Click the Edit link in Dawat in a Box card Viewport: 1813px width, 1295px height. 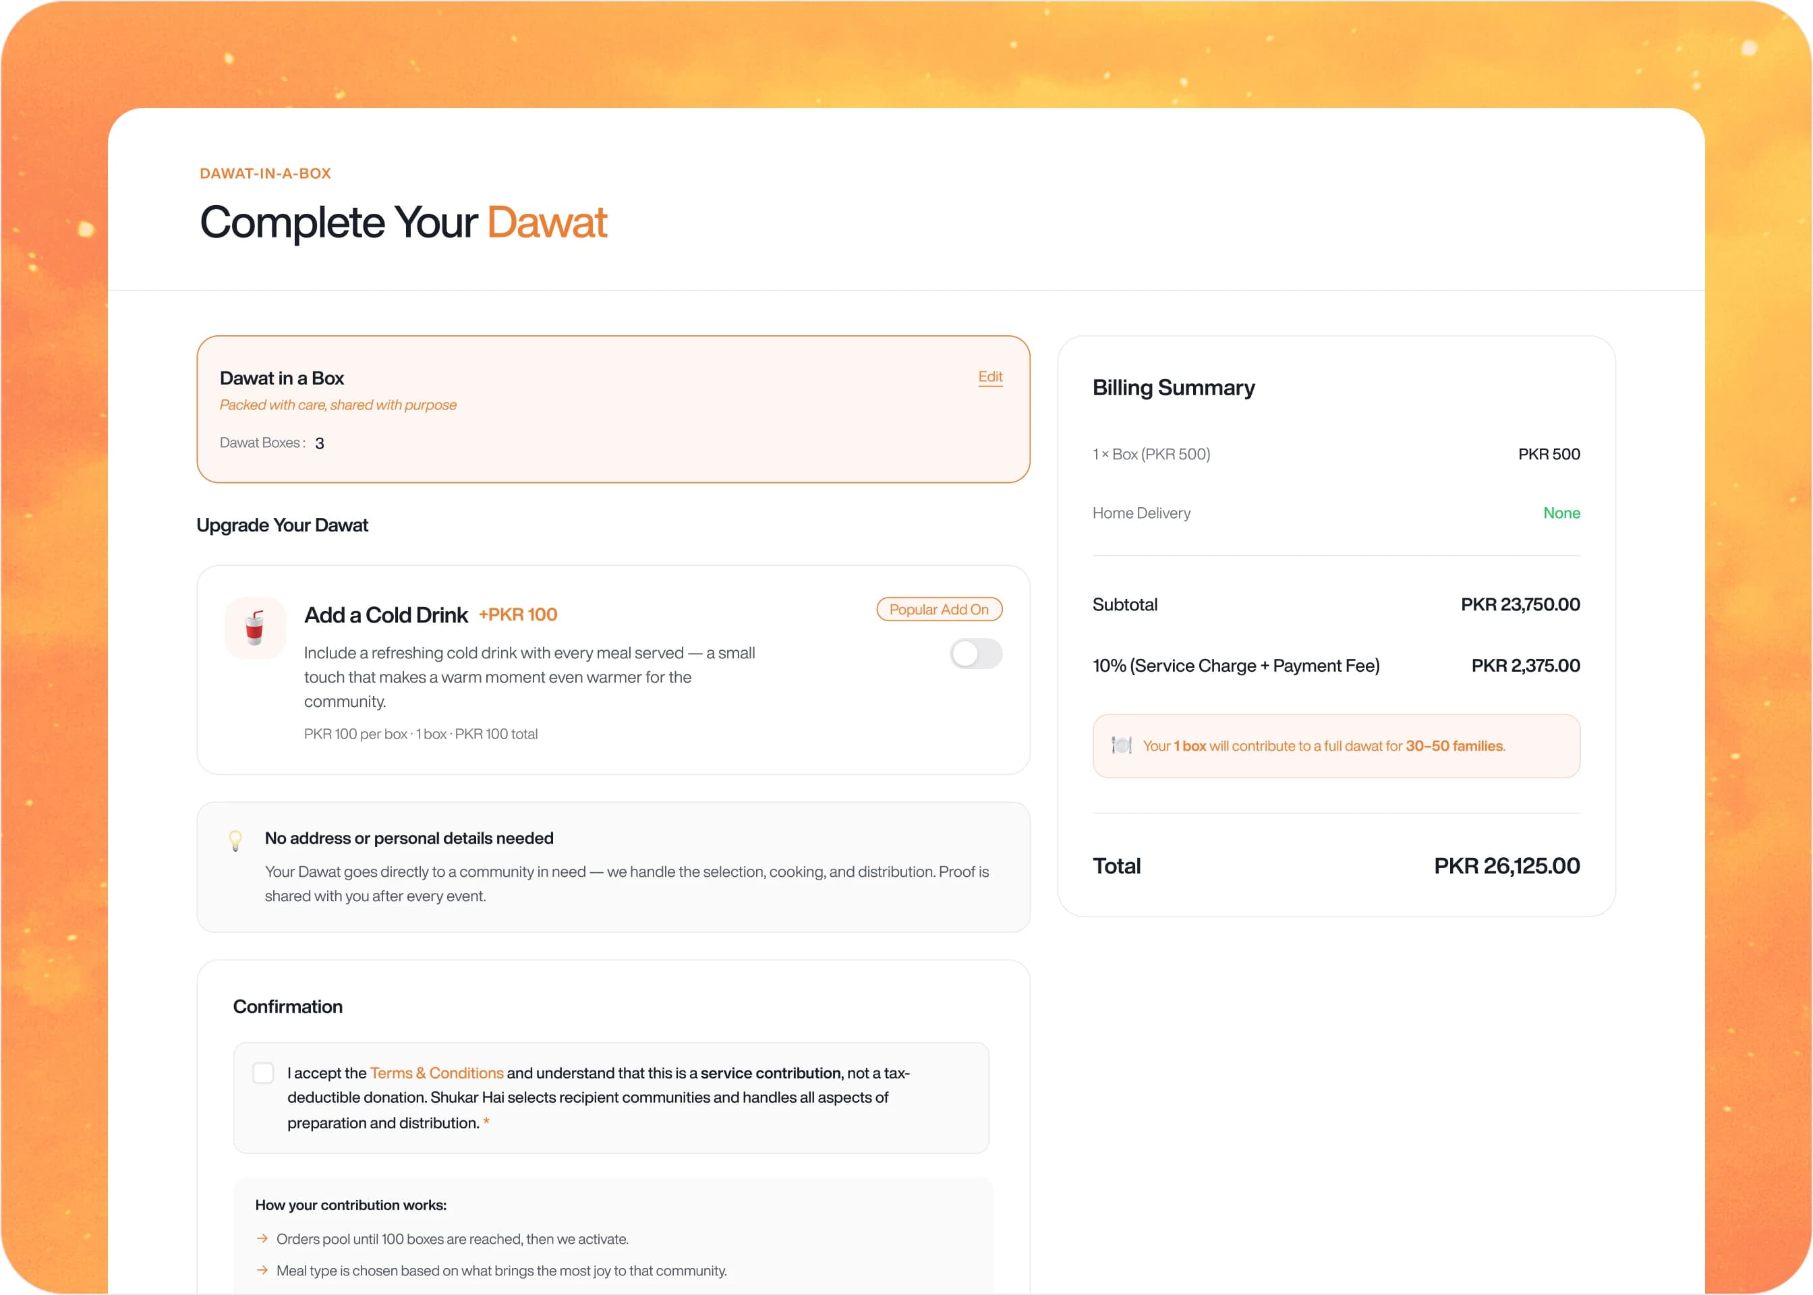click(989, 376)
